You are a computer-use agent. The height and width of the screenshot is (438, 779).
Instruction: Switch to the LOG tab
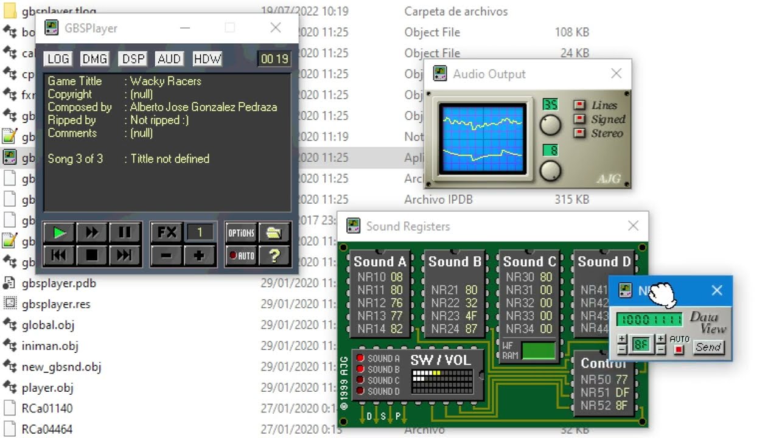58,59
